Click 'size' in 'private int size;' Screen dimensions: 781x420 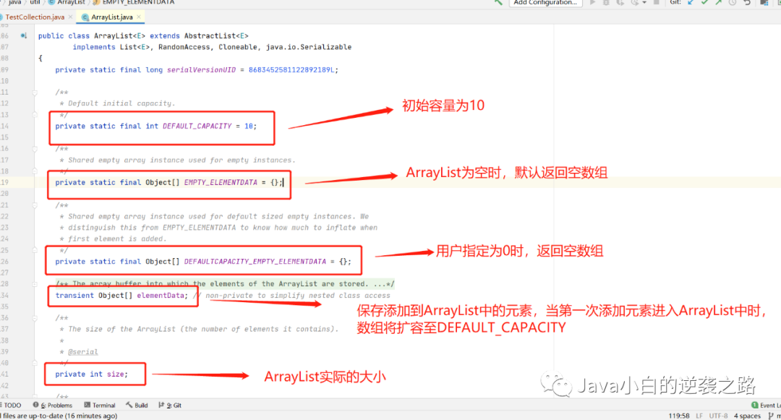tap(115, 374)
